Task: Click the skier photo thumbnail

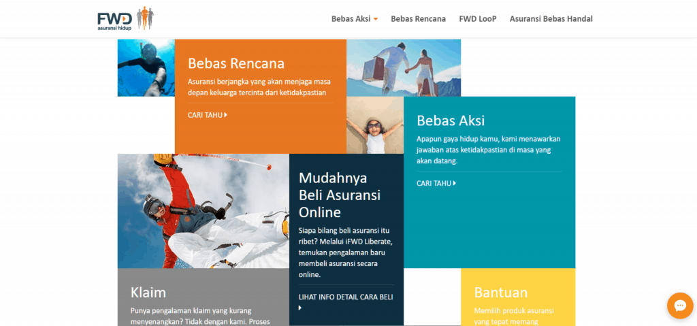Action: coord(203,210)
